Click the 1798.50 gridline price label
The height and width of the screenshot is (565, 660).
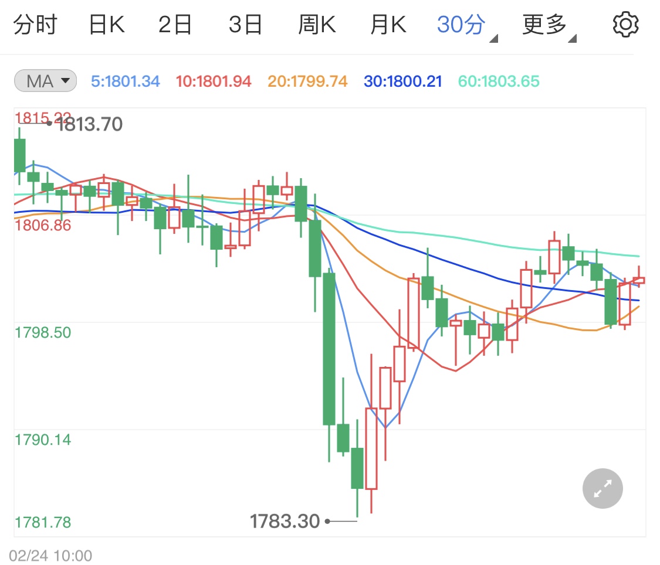pyautogui.click(x=42, y=332)
